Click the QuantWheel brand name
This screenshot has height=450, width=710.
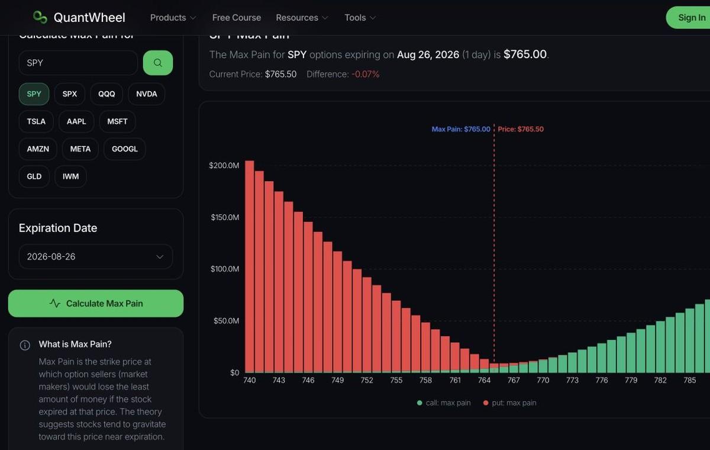[x=89, y=18]
